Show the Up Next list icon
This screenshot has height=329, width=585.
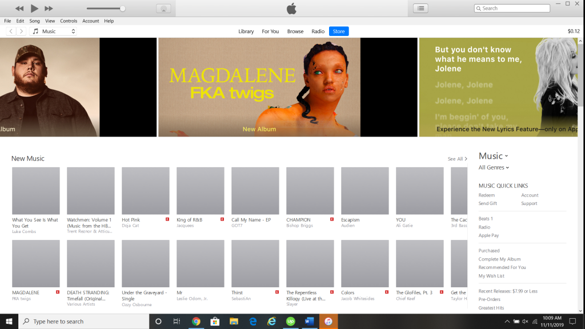(x=420, y=8)
